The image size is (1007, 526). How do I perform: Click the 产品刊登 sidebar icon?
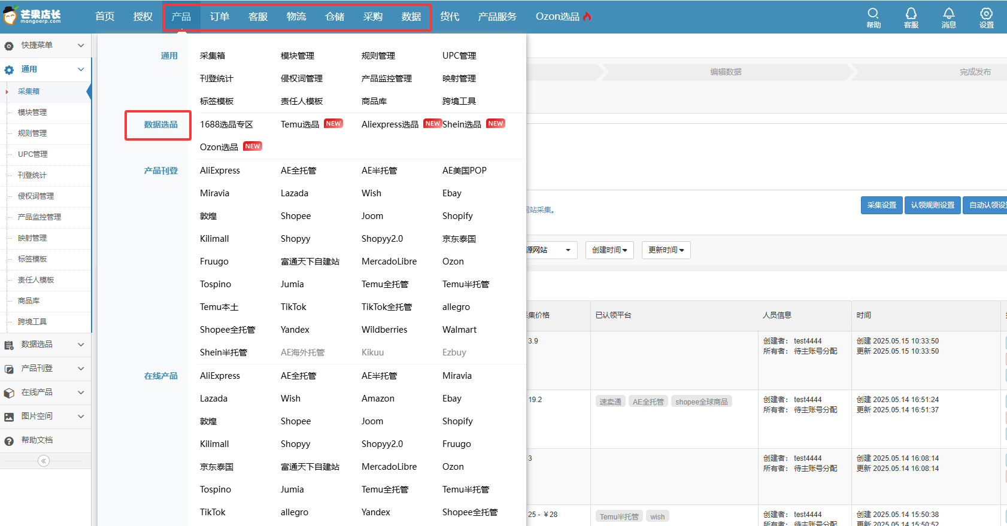coord(9,369)
